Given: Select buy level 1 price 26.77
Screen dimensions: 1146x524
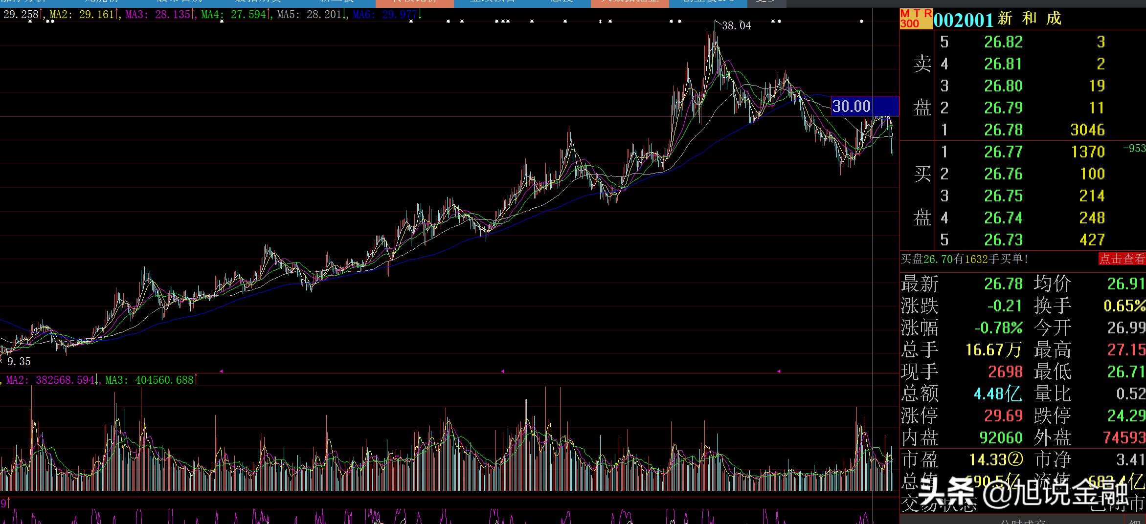Looking at the screenshot, I should pos(1003,152).
